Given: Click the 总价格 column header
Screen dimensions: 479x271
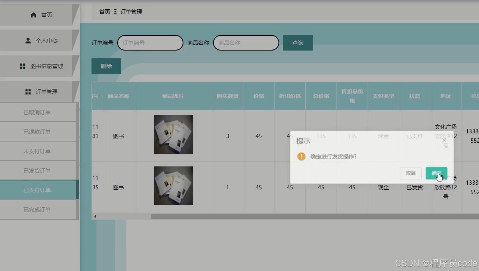Looking at the screenshot, I should pyautogui.click(x=321, y=96).
